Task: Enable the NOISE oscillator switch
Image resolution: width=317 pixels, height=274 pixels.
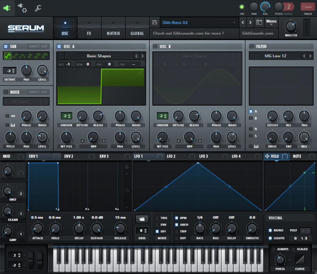Action: tap(6, 92)
